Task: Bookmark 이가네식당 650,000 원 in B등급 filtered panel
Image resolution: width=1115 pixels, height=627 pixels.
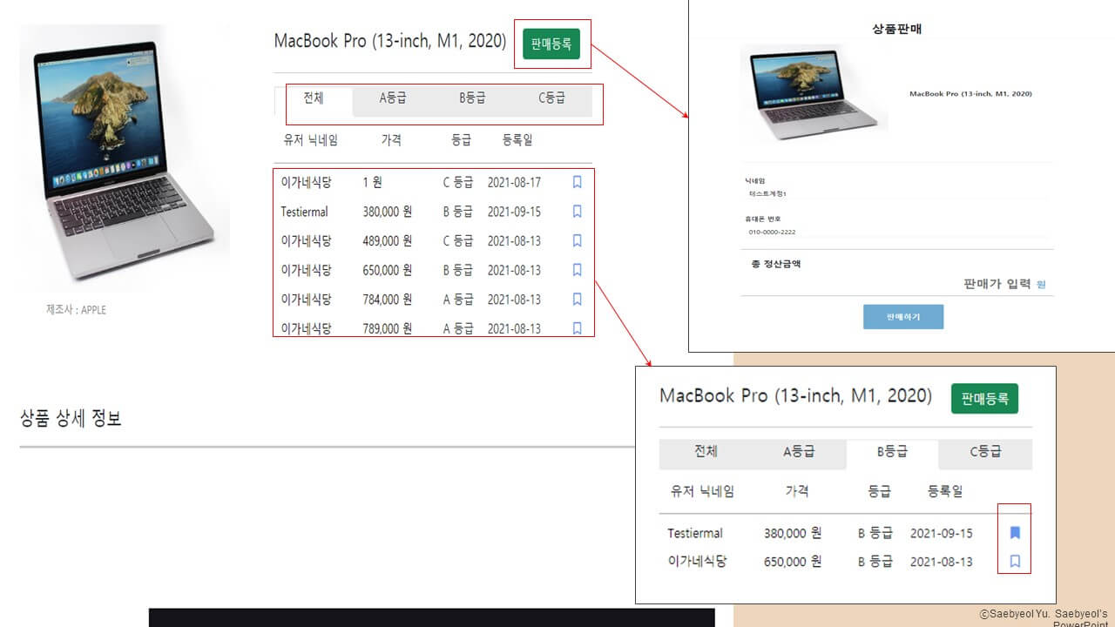Action: 1015,562
